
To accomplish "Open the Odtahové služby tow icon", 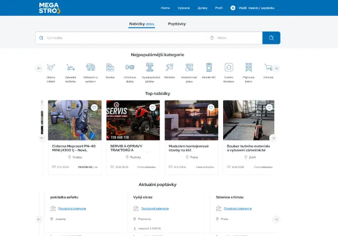I will click(130, 67).
